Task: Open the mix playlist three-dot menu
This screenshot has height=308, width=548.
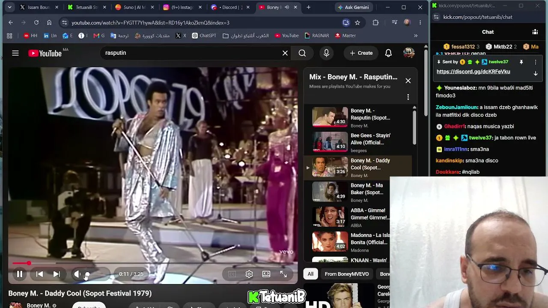Action: 408,97
